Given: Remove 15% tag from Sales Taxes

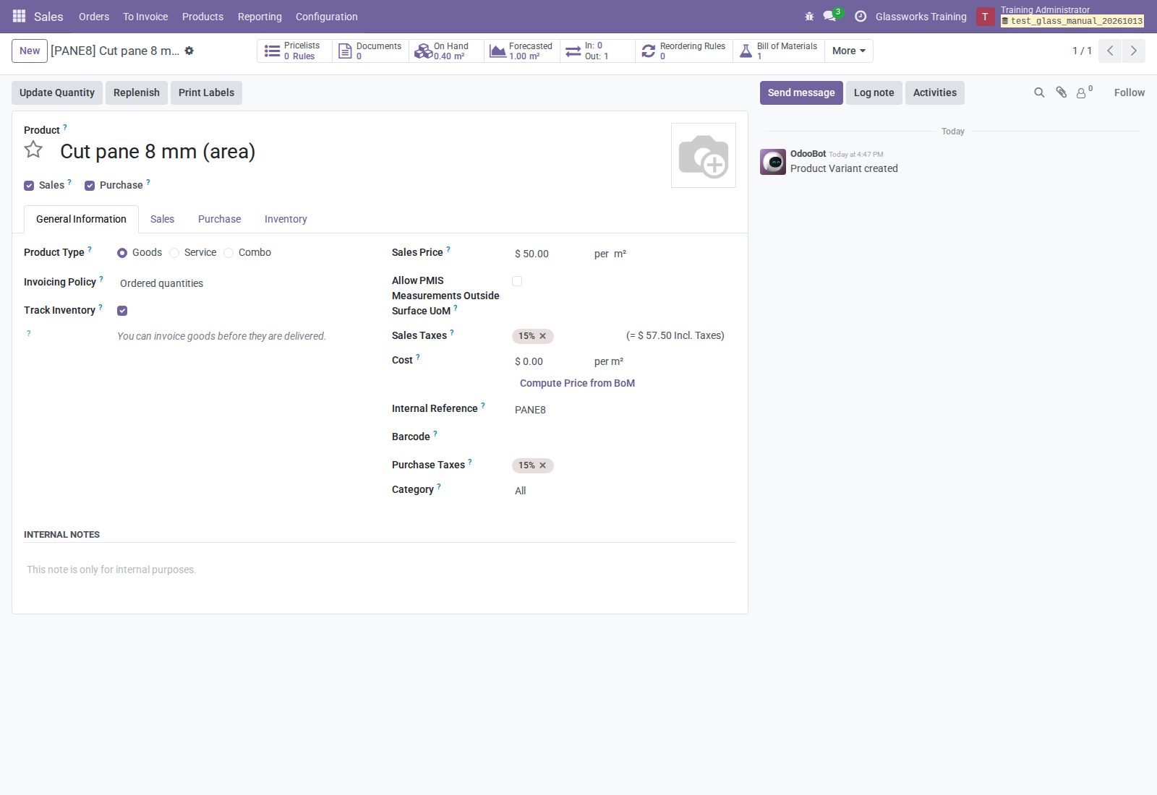Looking at the screenshot, I should 542,336.
